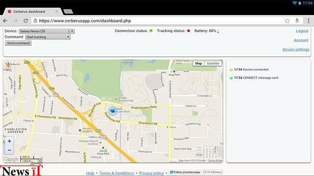Image resolution: width=314 pixels, height=176 pixels.
Task: Select the Street View pegman icon
Action: tap(8, 65)
